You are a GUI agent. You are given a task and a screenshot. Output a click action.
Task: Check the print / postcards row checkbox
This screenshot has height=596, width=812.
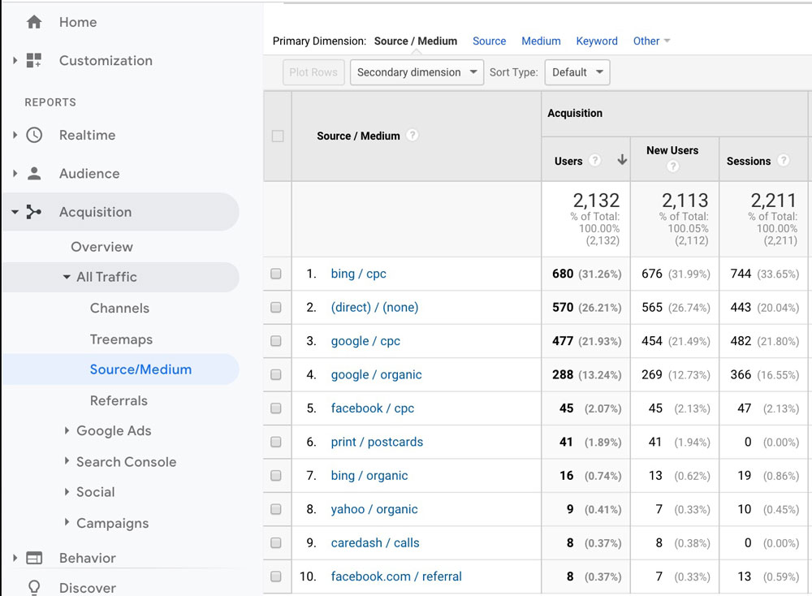[x=276, y=442]
